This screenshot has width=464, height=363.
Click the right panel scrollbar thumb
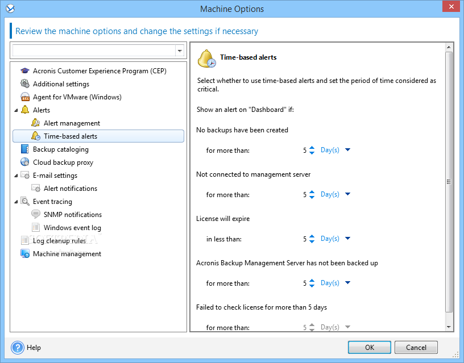click(449, 182)
